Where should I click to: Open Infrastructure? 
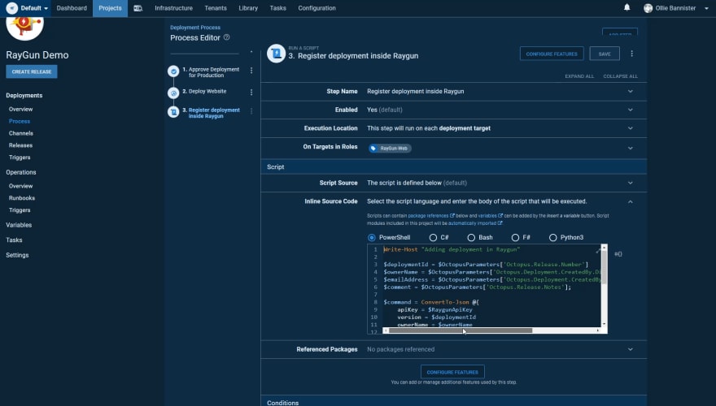point(173,8)
